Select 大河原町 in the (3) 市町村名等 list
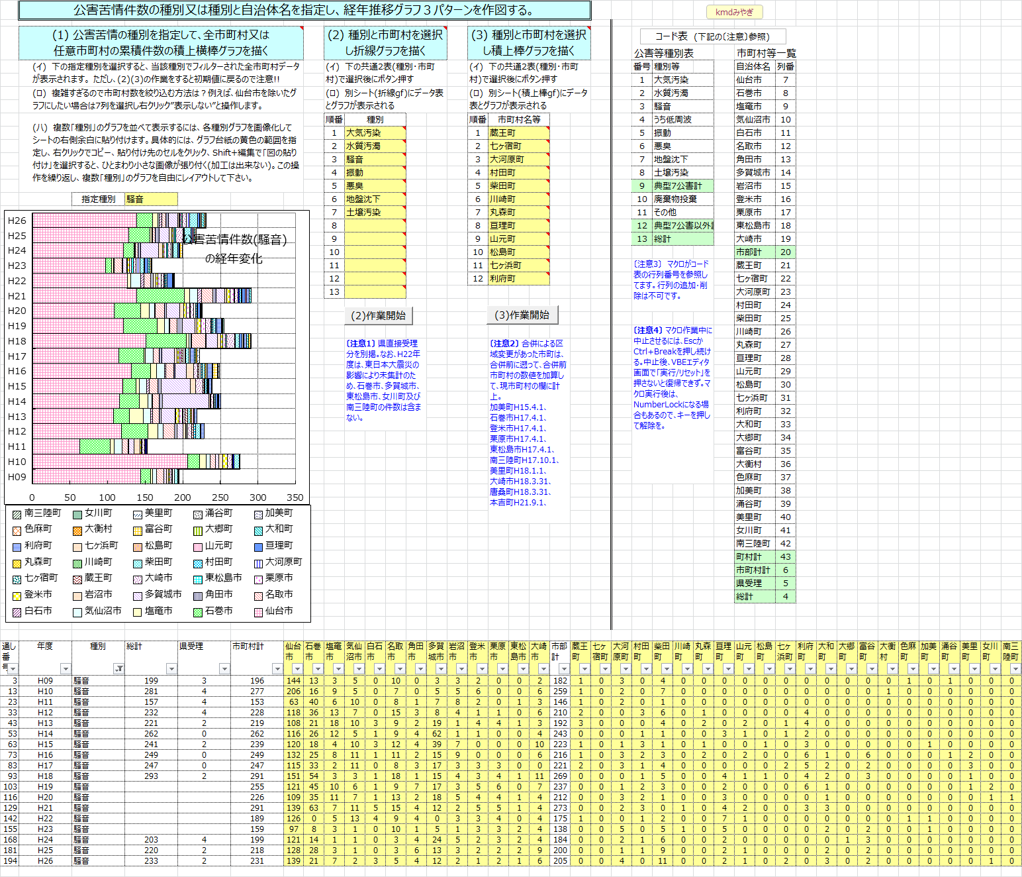The image size is (1022, 877). tap(519, 159)
